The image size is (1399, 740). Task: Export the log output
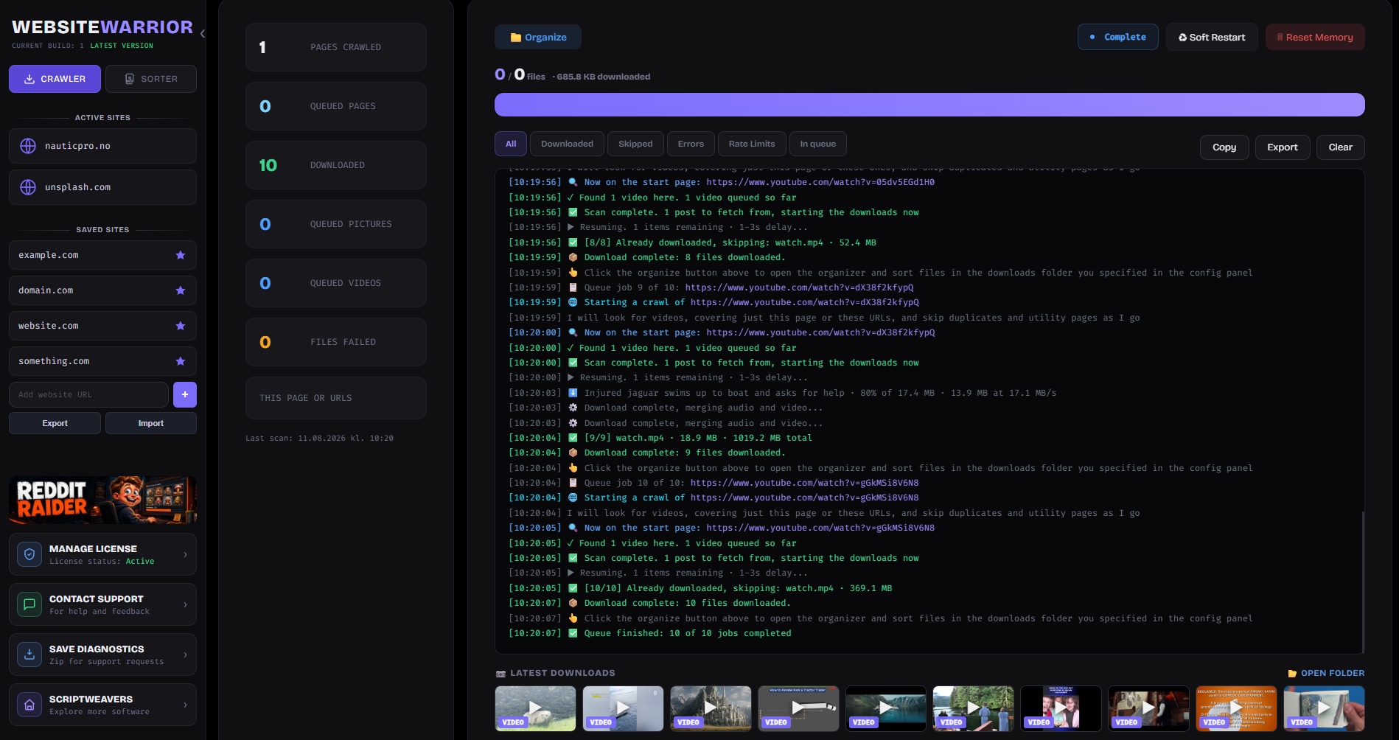click(1283, 147)
